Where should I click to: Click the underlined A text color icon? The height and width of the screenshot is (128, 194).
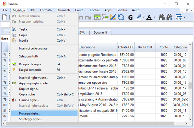click(x=149, y=17)
